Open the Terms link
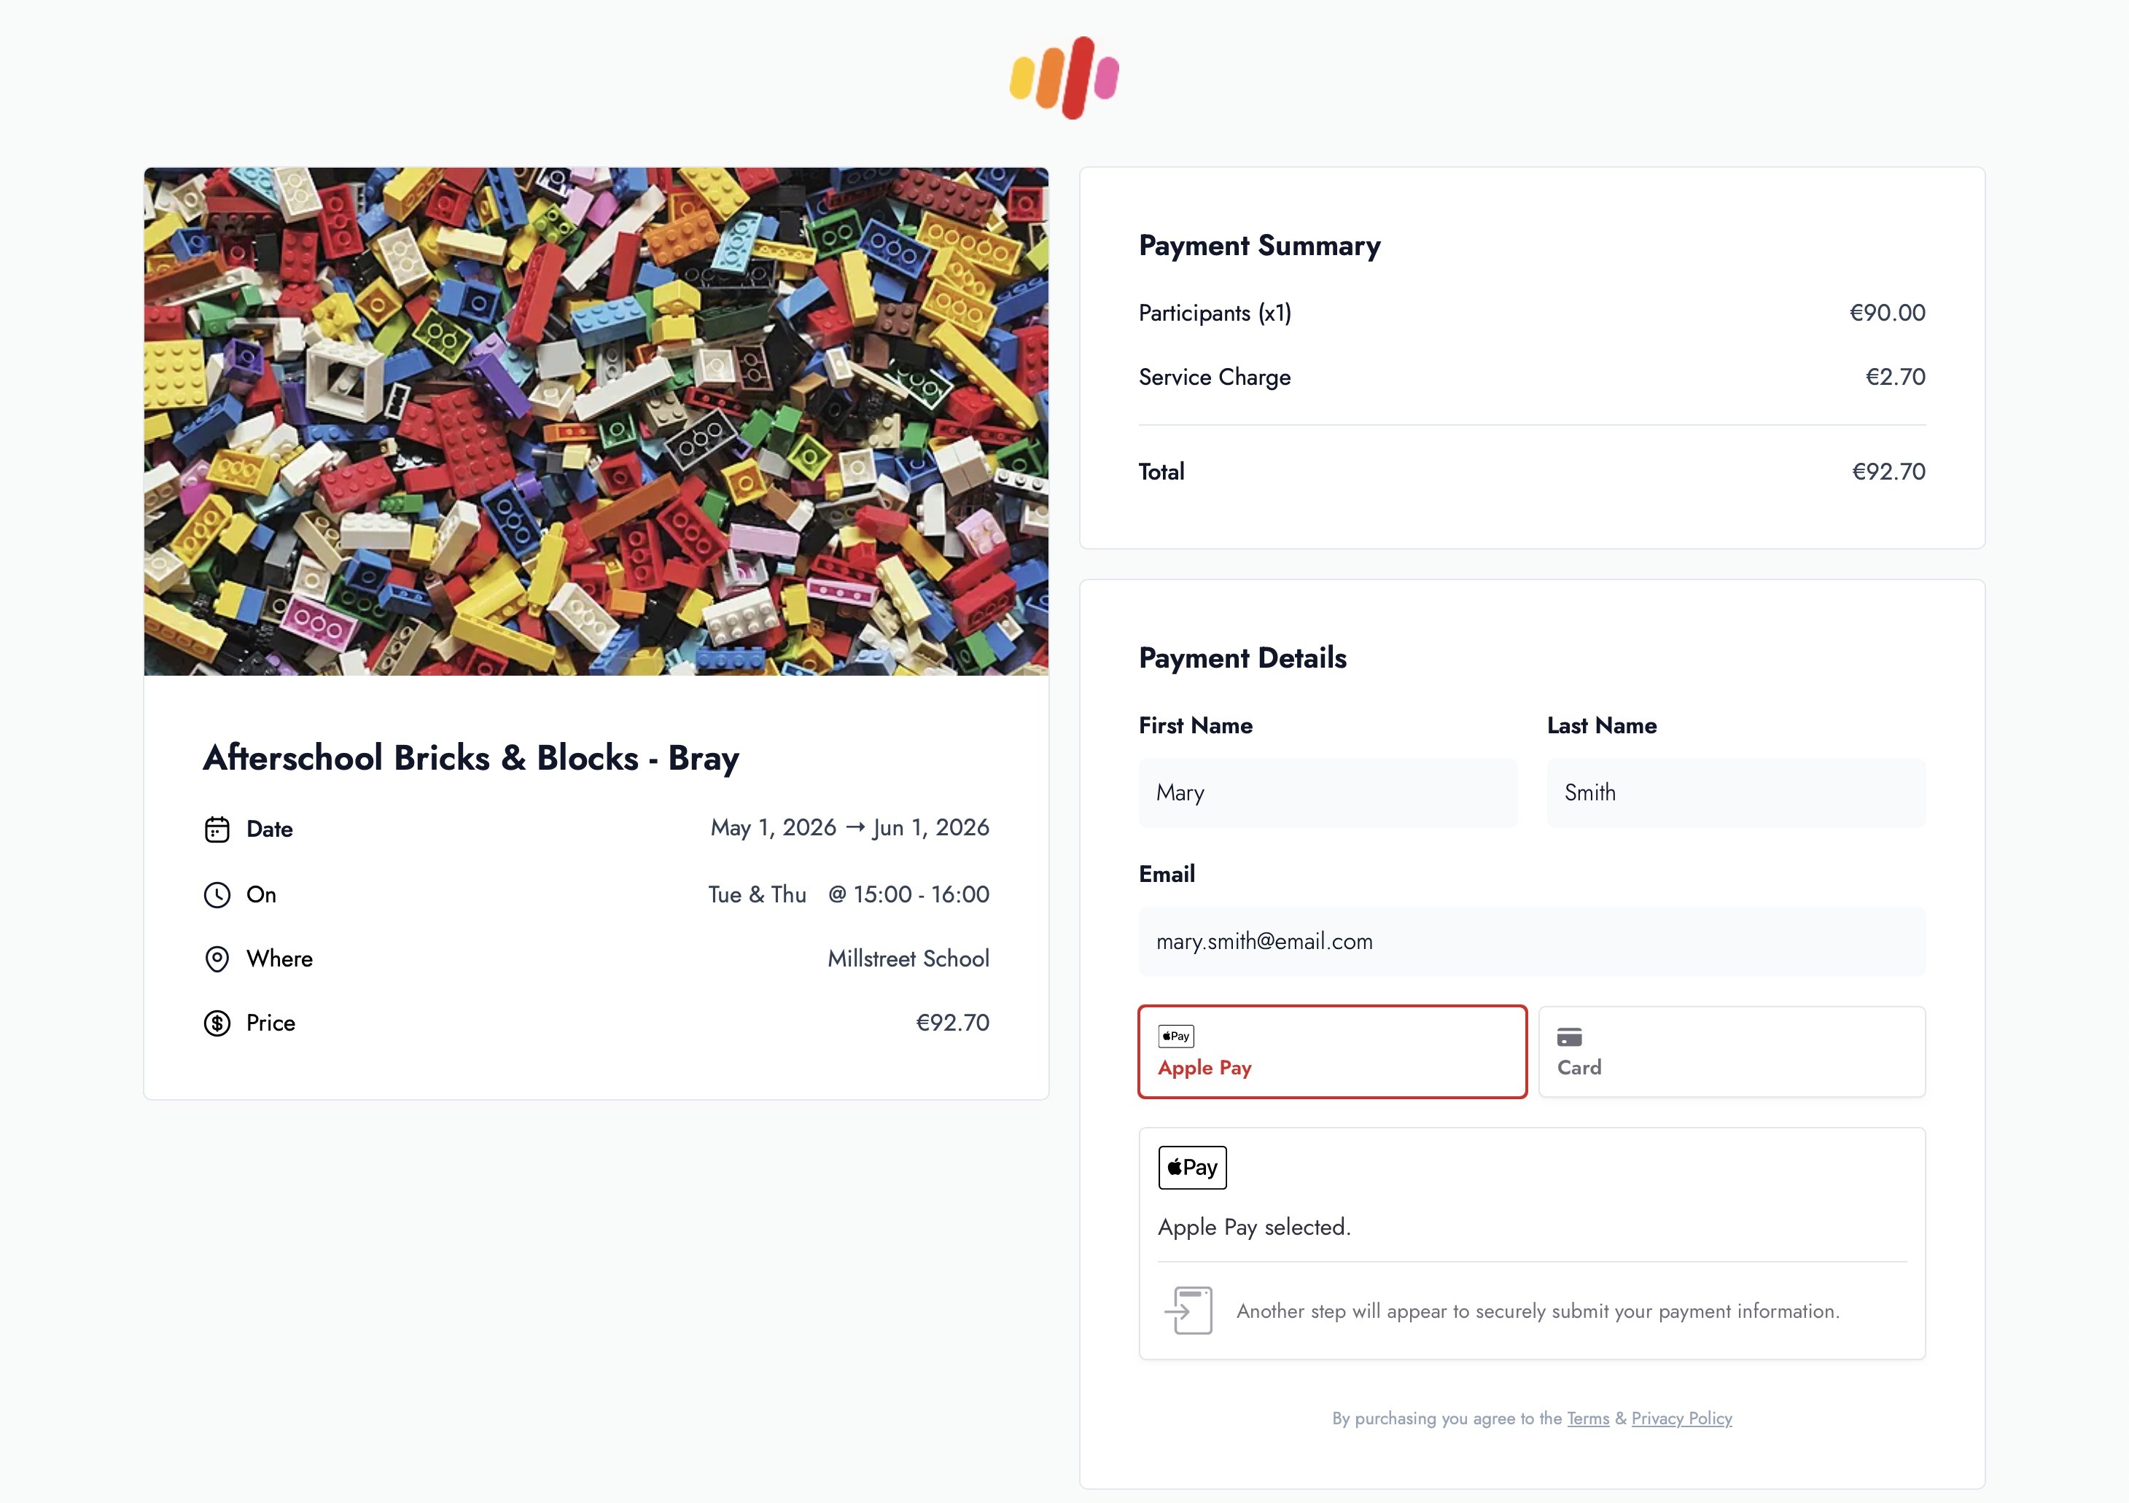Viewport: 2129px width, 1503px height. pyautogui.click(x=1587, y=1418)
